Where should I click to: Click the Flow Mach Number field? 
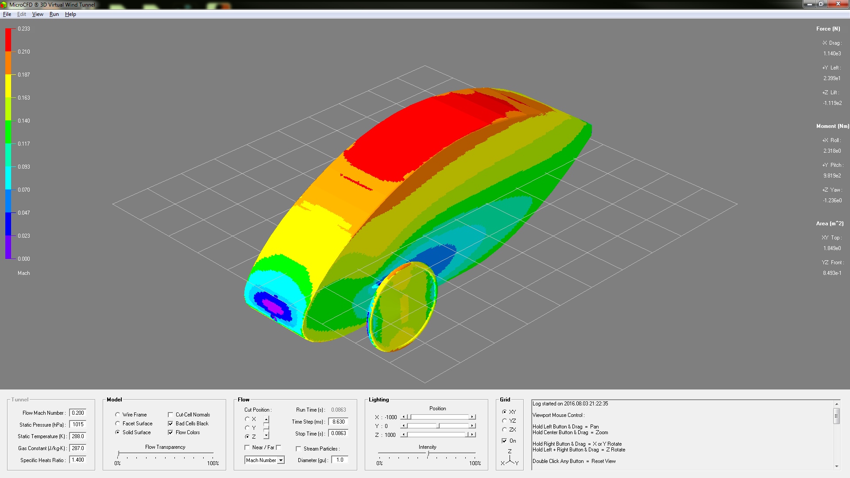[x=78, y=413]
